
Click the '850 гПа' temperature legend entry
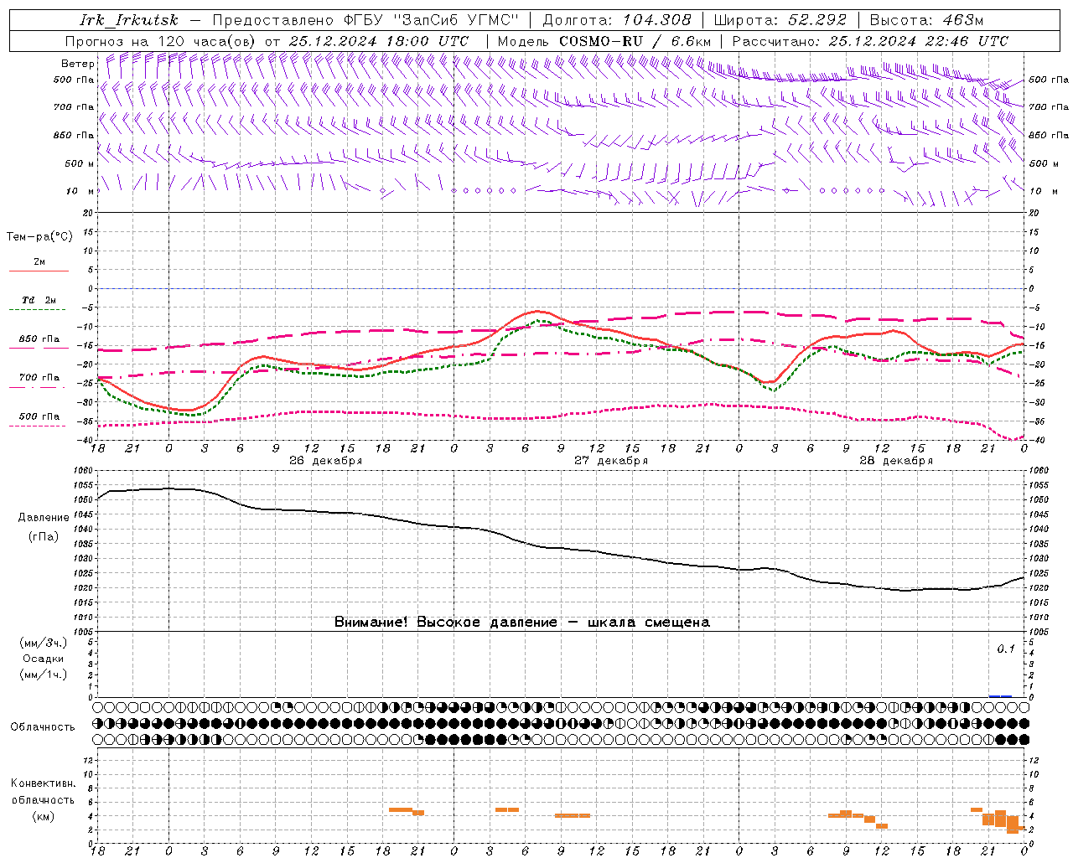pos(39,339)
